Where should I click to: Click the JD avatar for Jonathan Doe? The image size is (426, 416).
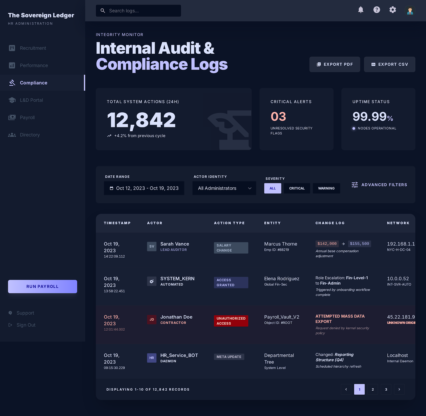[x=152, y=319]
